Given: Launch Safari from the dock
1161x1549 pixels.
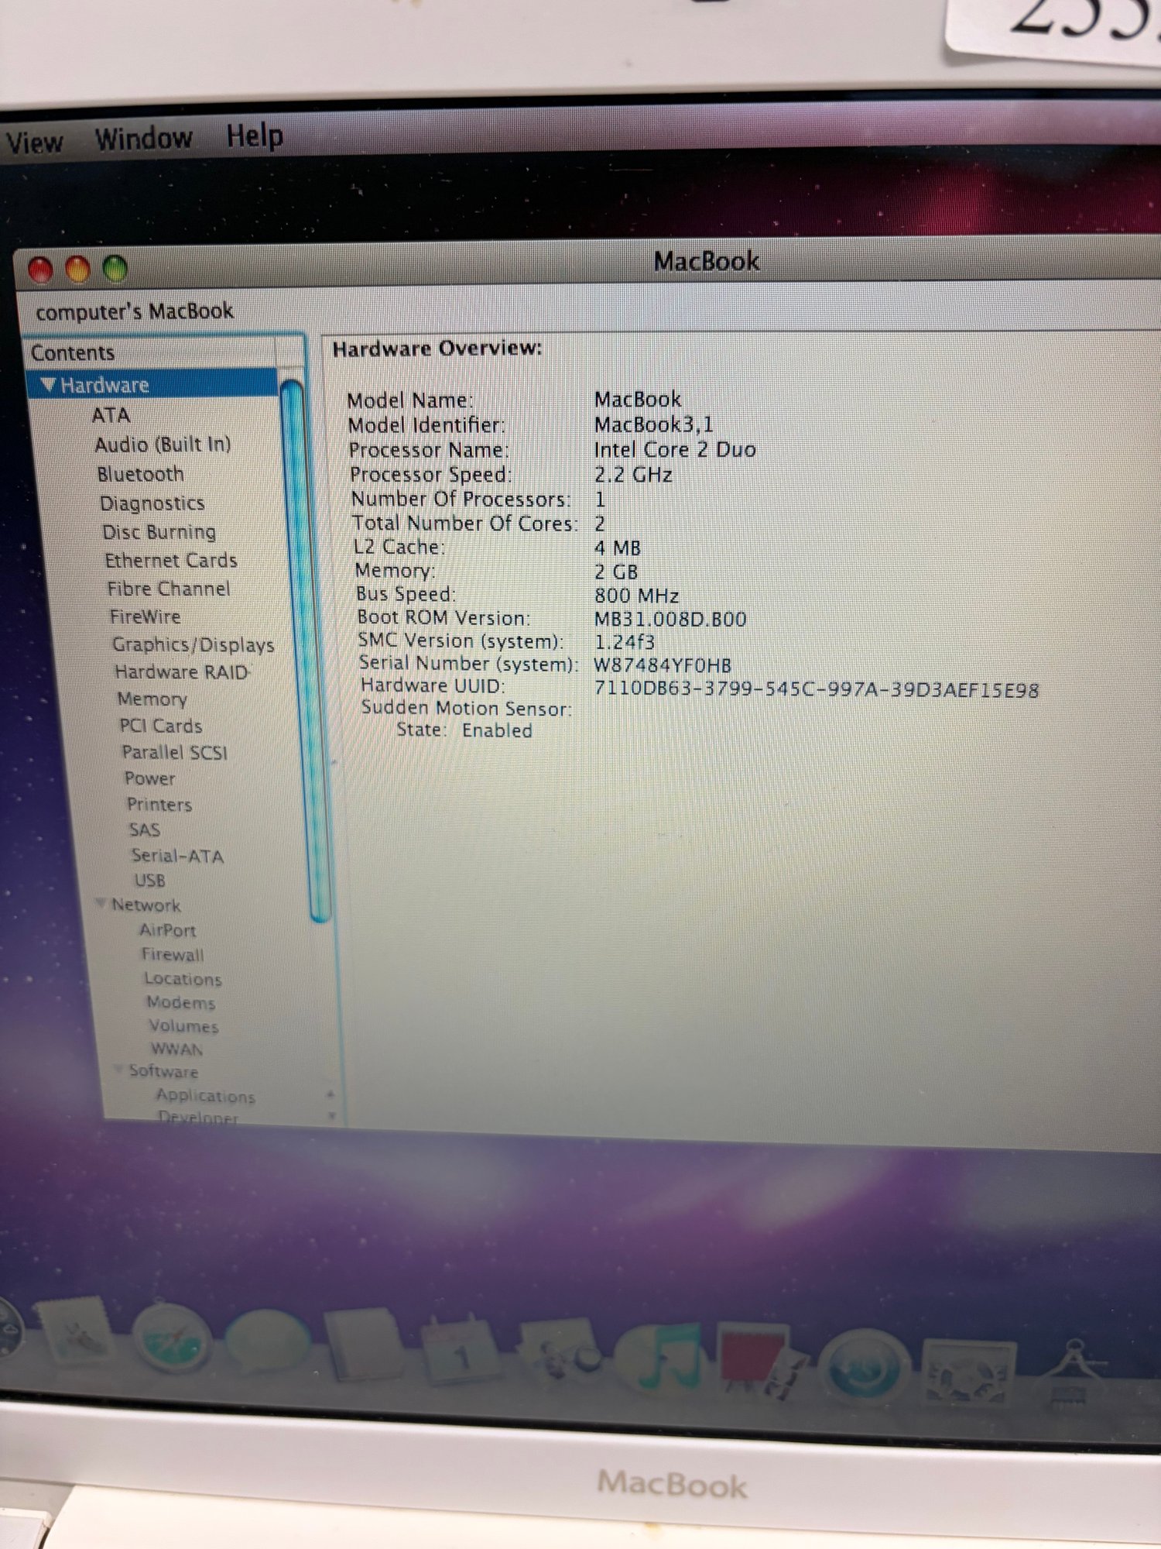Looking at the screenshot, I should tap(170, 1341).
